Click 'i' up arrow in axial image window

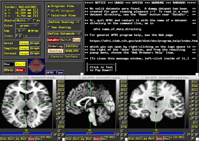pyautogui.click(x=63, y=110)
